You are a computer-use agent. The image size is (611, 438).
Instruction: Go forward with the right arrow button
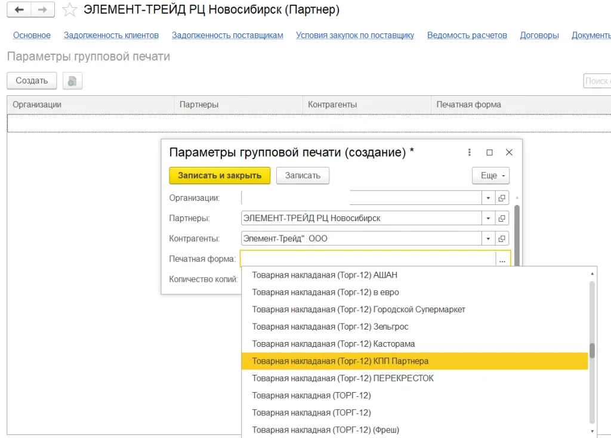[x=42, y=10]
